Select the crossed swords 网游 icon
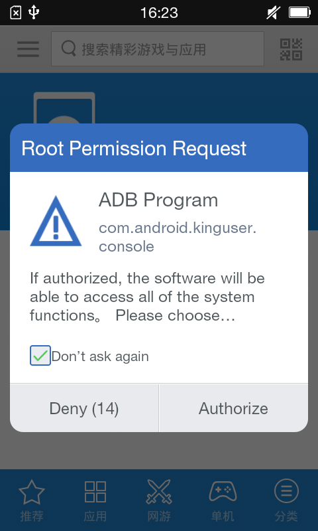This screenshot has width=318, height=531. click(x=159, y=492)
